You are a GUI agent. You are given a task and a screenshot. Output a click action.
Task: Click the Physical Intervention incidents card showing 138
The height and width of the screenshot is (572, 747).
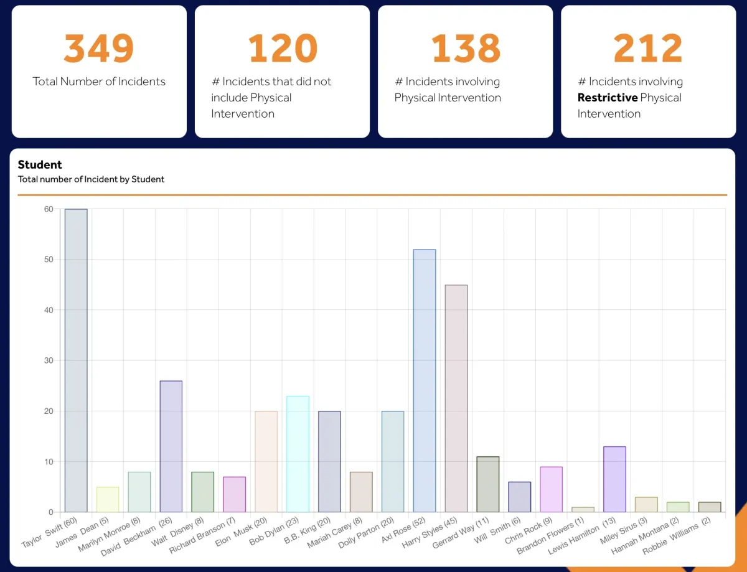[464, 70]
